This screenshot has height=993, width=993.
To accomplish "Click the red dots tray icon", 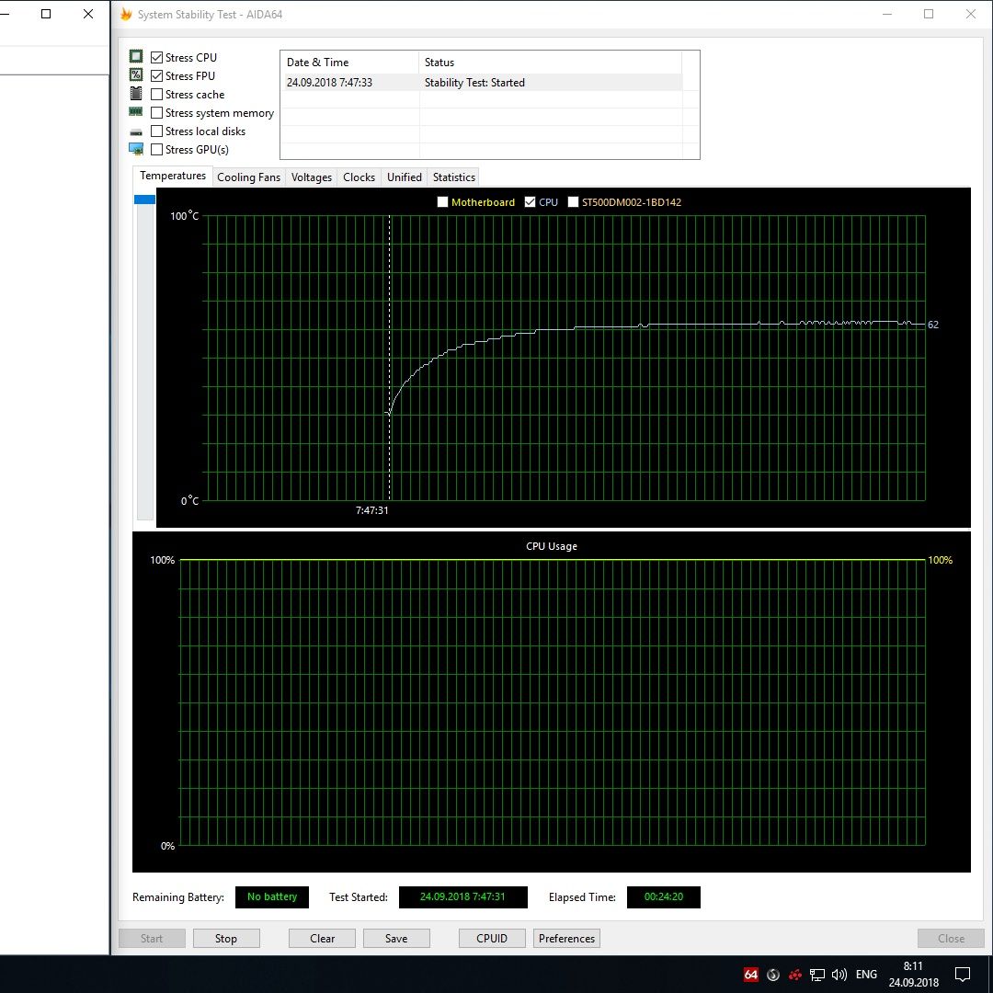I will pos(794,975).
